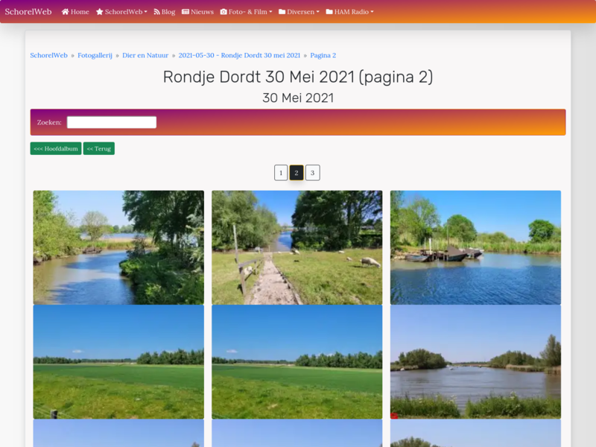Click the RSS feed icon beside Blog
This screenshot has height=447, width=596.
(156, 12)
